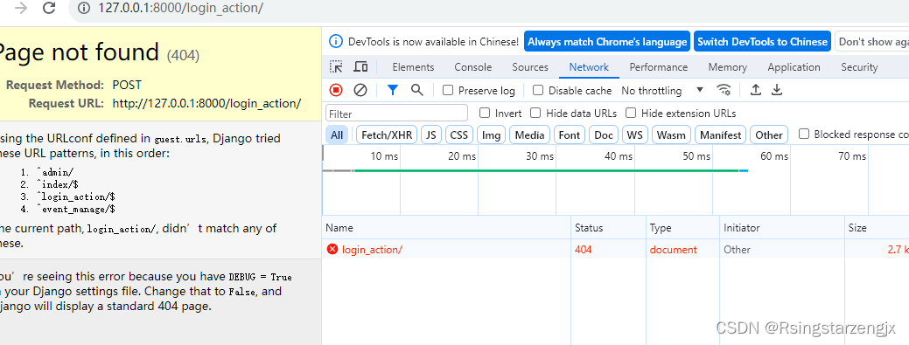
Task: Sort by Name column header
Action: click(447, 228)
